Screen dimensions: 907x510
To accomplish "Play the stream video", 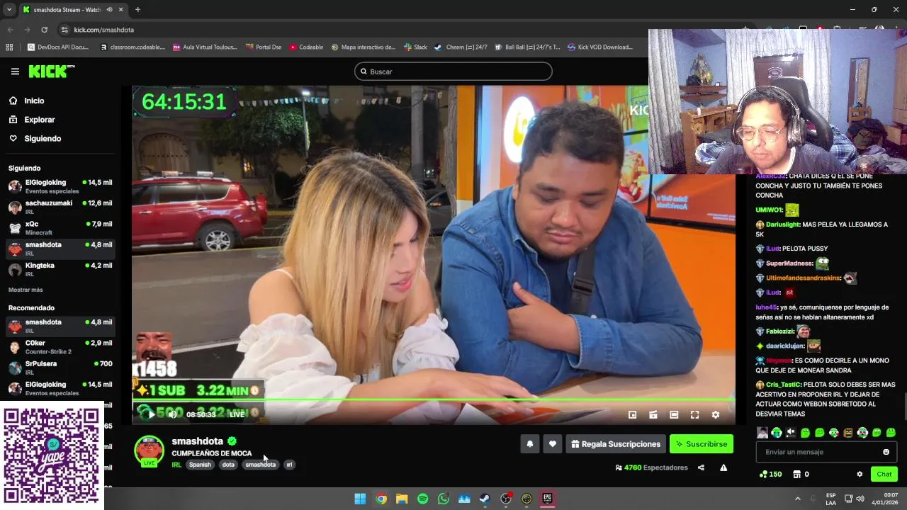I will point(151,414).
